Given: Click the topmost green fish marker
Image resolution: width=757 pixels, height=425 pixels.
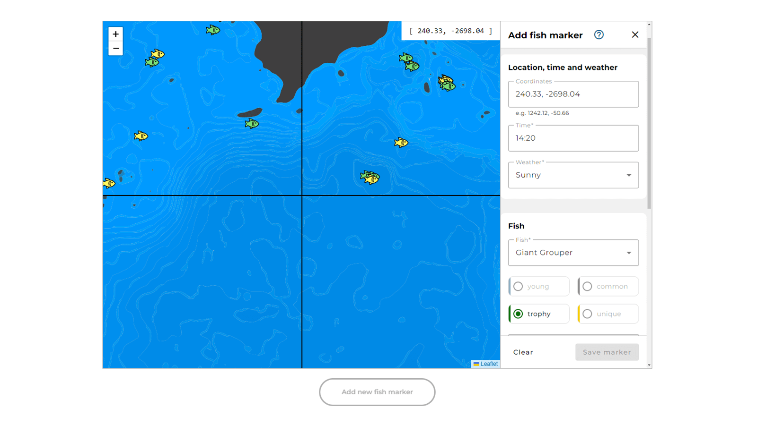Looking at the screenshot, I should [x=213, y=30].
